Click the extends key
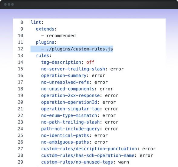Viewport: 178px width, 167px height. tap(45, 29)
